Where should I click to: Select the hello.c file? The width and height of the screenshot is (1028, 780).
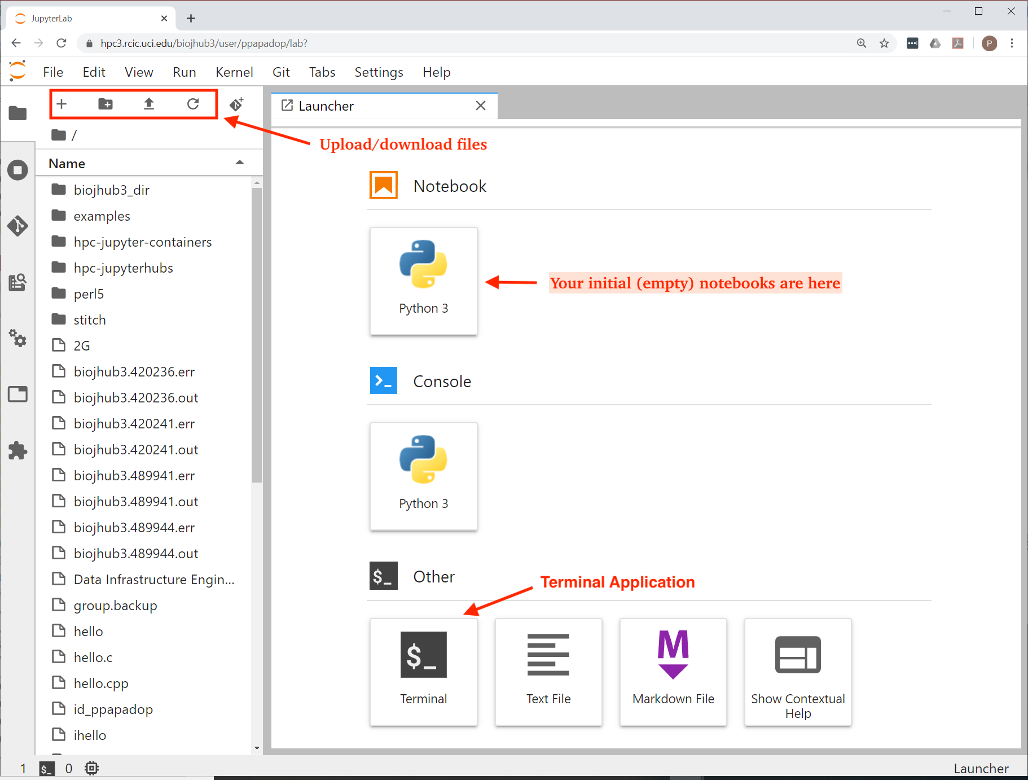tap(143, 657)
